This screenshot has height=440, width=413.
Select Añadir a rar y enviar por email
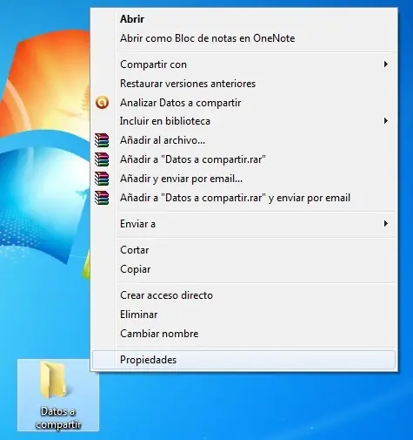pos(244,198)
